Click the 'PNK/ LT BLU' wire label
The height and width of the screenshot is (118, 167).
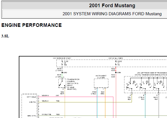coord(94,93)
